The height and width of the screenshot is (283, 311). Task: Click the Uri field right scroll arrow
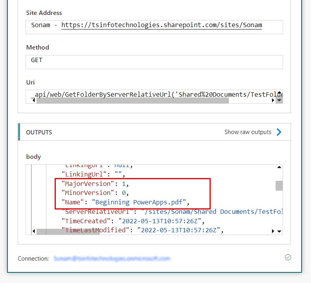273,100
